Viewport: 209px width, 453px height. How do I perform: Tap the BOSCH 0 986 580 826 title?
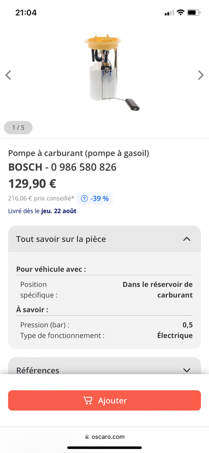pyautogui.click(x=62, y=167)
